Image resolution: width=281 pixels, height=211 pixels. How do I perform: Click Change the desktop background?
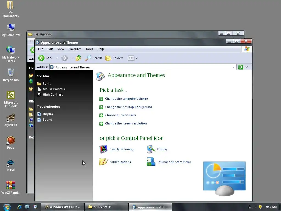[x=128, y=107]
